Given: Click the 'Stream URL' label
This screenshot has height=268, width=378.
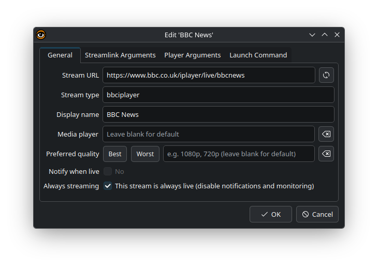Looking at the screenshot, I should pyautogui.click(x=80, y=76).
